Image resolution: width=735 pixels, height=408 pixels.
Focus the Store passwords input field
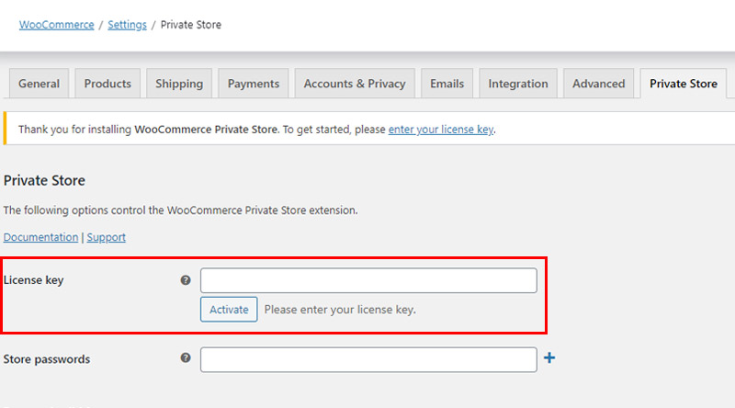368,359
